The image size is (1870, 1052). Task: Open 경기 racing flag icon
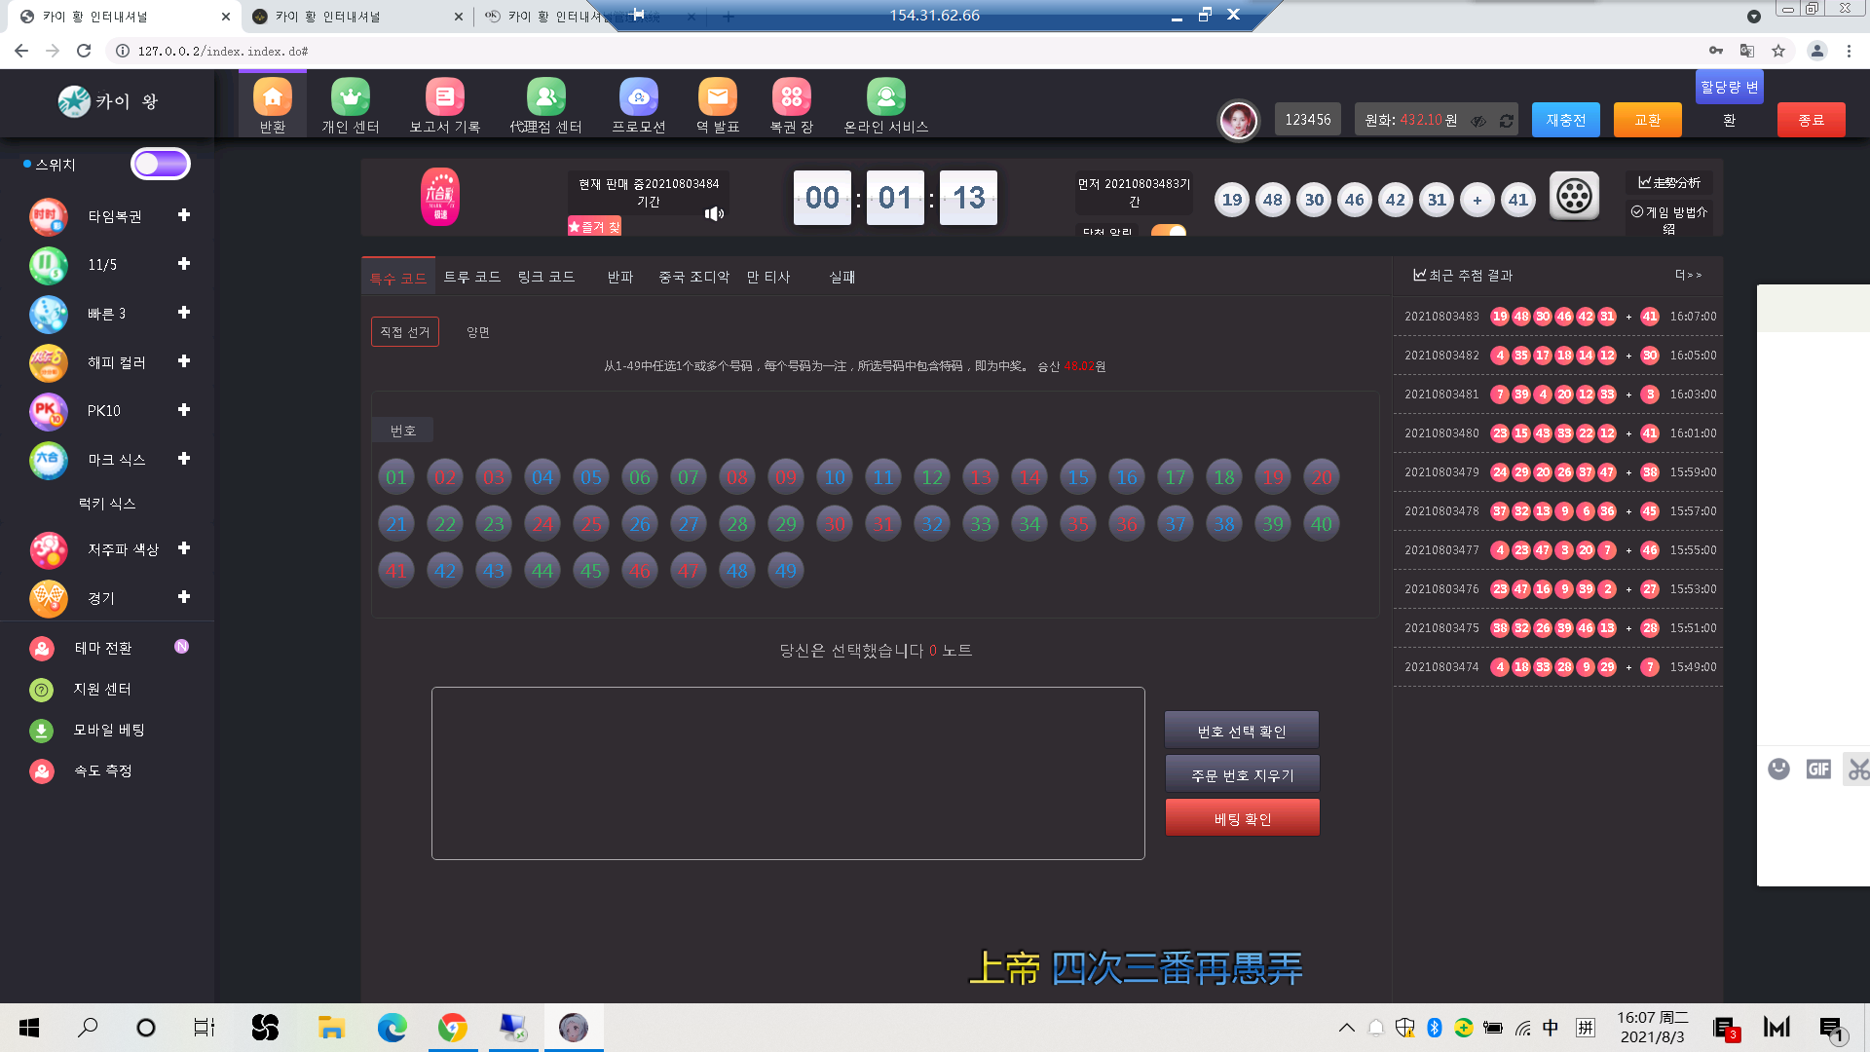(x=49, y=598)
